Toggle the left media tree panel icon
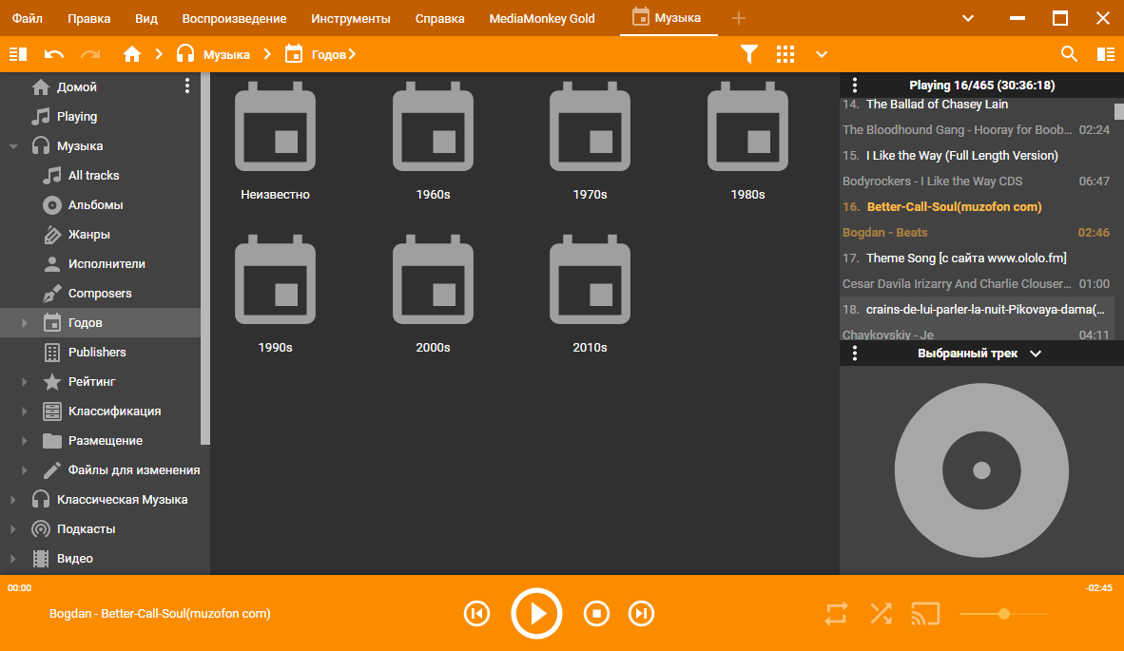 (x=18, y=54)
